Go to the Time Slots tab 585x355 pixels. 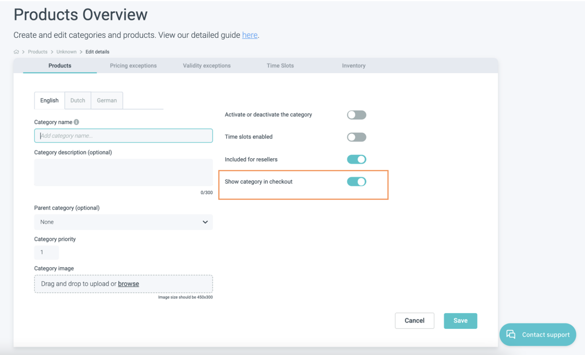(x=280, y=66)
